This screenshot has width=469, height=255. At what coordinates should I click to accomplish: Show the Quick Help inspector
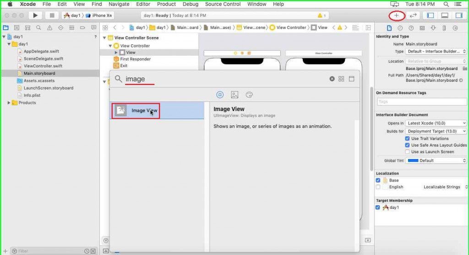(411, 28)
